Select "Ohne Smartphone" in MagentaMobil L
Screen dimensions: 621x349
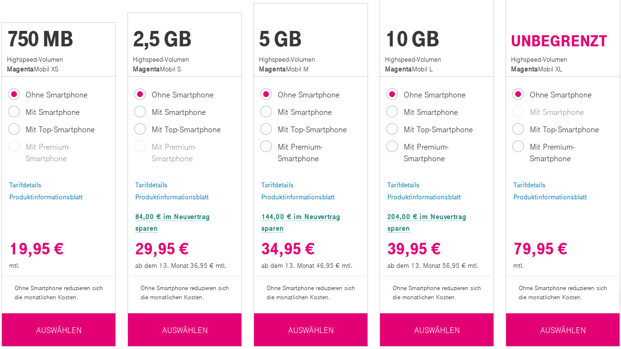point(392,94)
